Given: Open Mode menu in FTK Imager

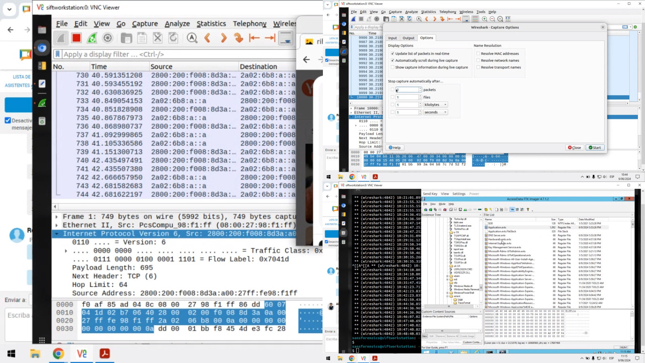Looking at the screenshot, I should (442, 204).
